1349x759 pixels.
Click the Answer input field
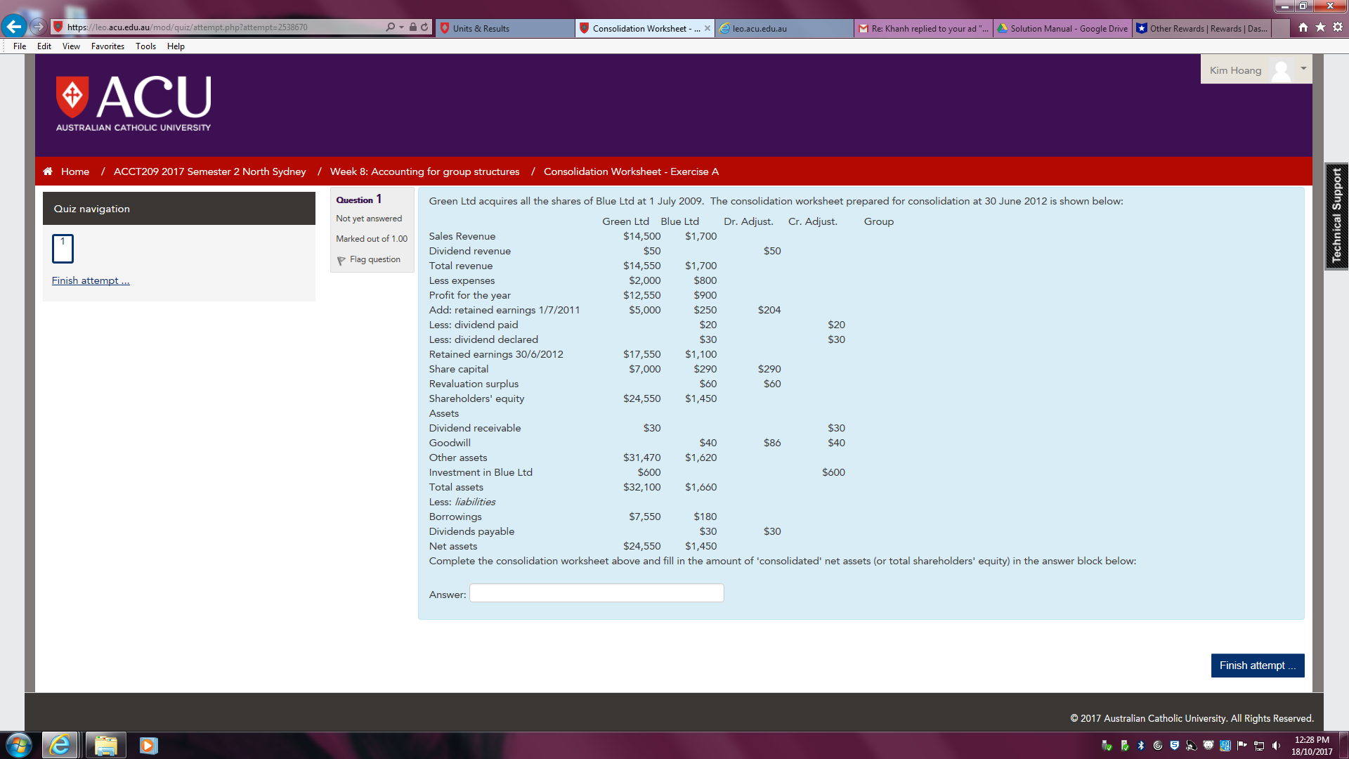pyautogui.click(x=597, y=593)
